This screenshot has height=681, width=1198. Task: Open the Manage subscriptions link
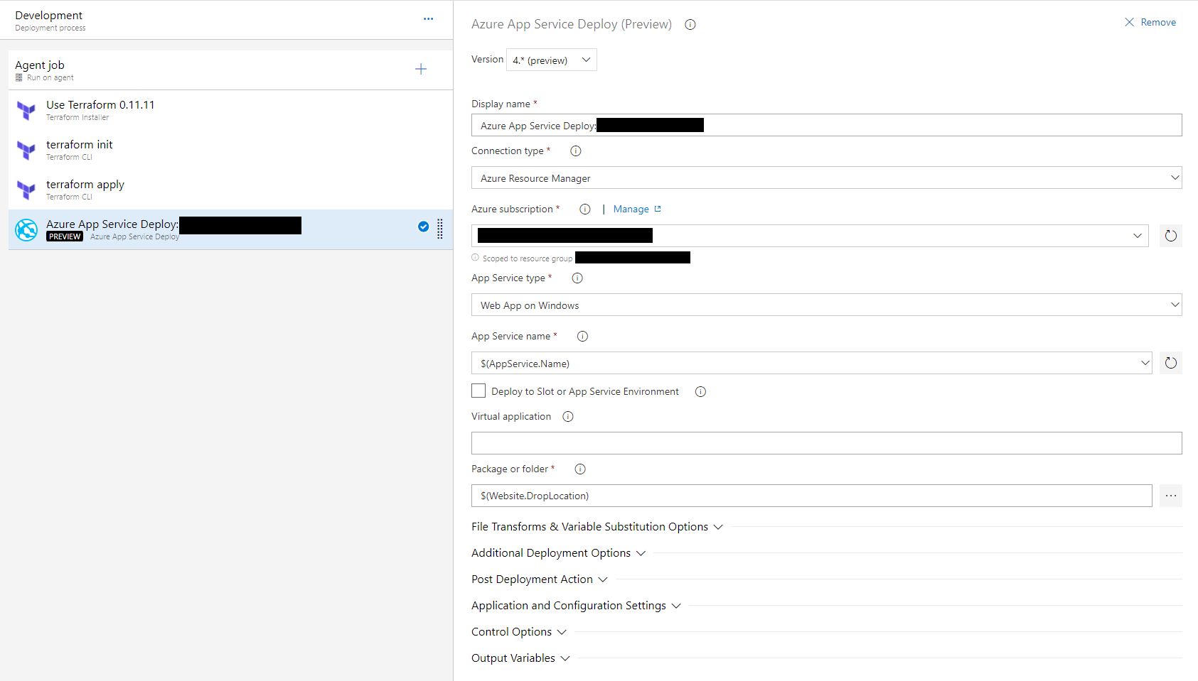(x=637, y=209)
